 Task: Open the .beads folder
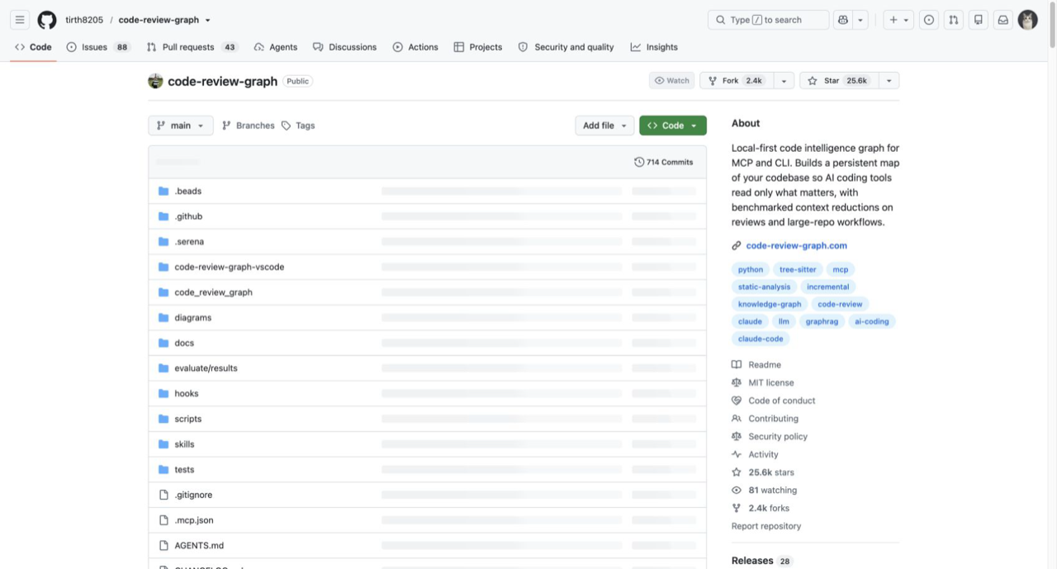188,191
